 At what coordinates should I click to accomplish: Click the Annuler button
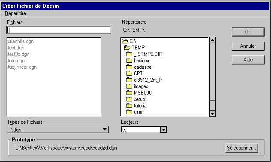[248, 46]
